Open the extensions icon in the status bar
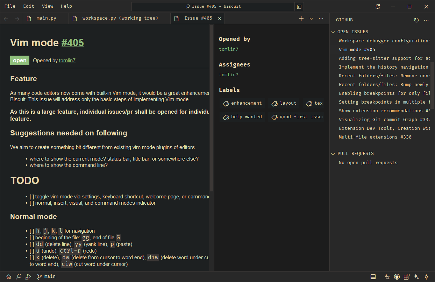Image resolution: width=435 pixels, height=282 pixels. pyautogui.click(x=407, y=276)
